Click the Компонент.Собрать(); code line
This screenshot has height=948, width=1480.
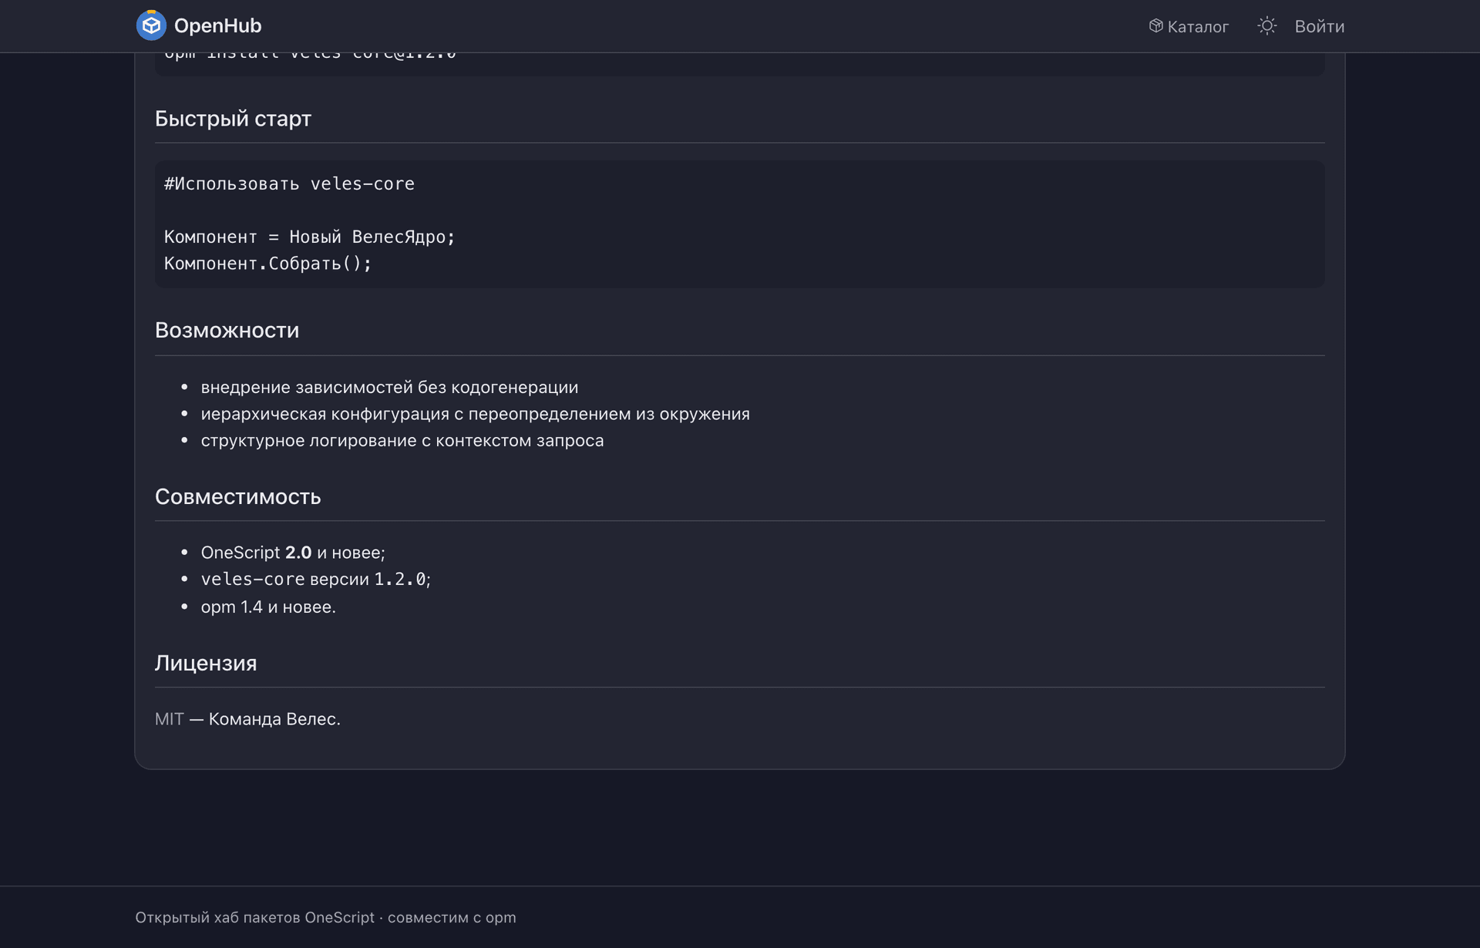268,264
